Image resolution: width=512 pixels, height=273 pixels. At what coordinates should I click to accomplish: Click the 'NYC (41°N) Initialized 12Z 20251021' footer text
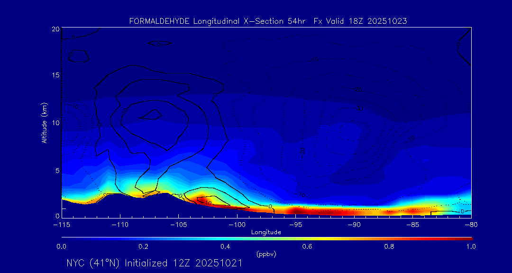pyautogui.click(x=155, y=263)
